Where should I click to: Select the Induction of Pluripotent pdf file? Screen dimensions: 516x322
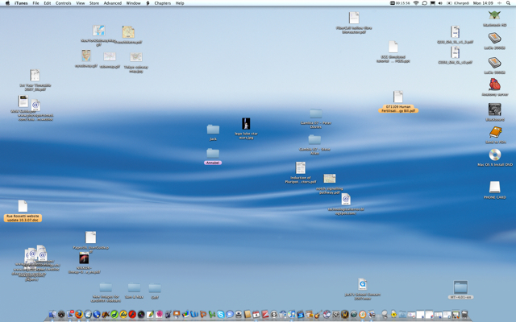300,168
